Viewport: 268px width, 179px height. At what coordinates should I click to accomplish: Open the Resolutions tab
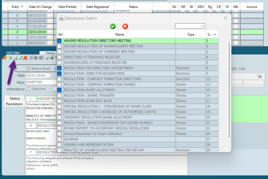14,104
